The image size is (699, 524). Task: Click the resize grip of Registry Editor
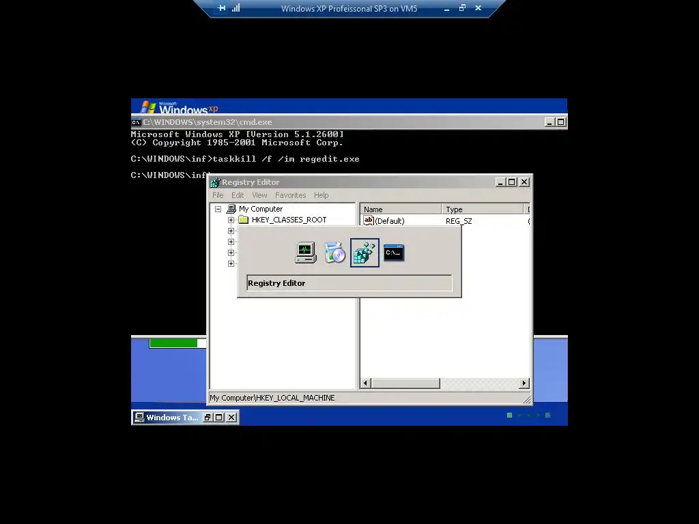526,400
